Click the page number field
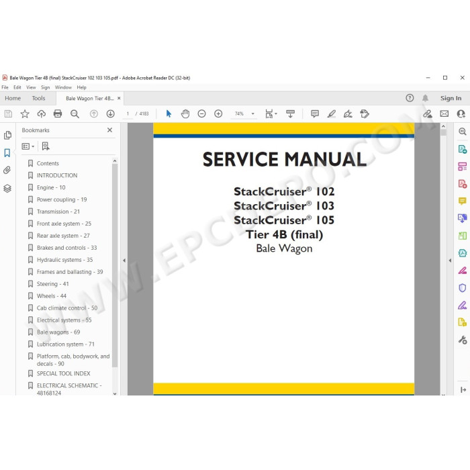 128,113
